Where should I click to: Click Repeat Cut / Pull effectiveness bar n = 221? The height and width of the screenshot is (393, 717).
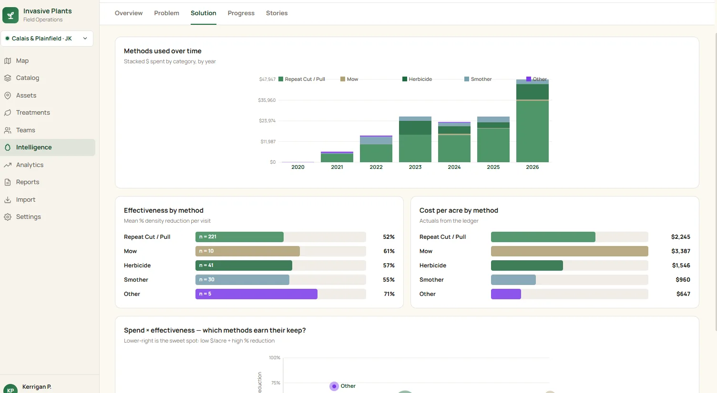(x=239, y=237)
